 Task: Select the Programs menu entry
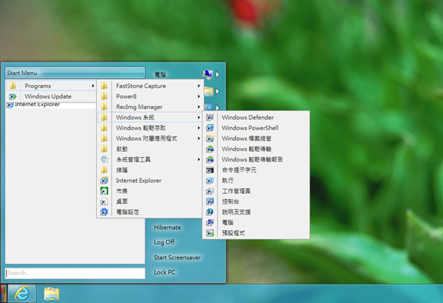pos(51,86)
